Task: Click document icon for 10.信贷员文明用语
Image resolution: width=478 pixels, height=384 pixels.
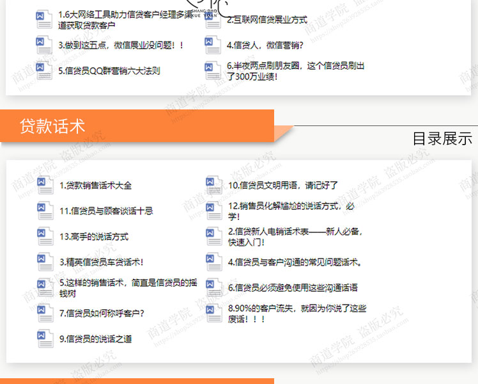Action: click(x=213, y=186)
